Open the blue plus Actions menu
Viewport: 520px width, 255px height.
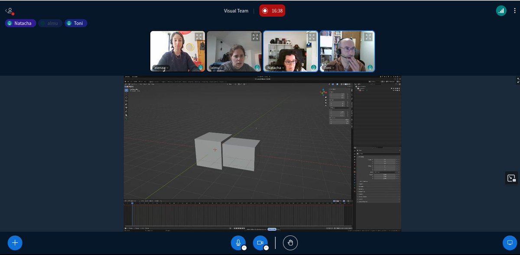tap(15, 243)
